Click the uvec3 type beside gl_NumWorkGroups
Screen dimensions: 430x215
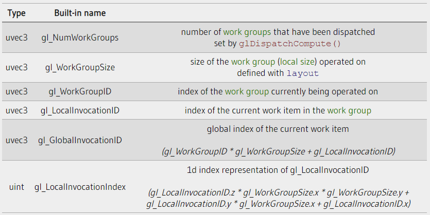pos(16,37)
